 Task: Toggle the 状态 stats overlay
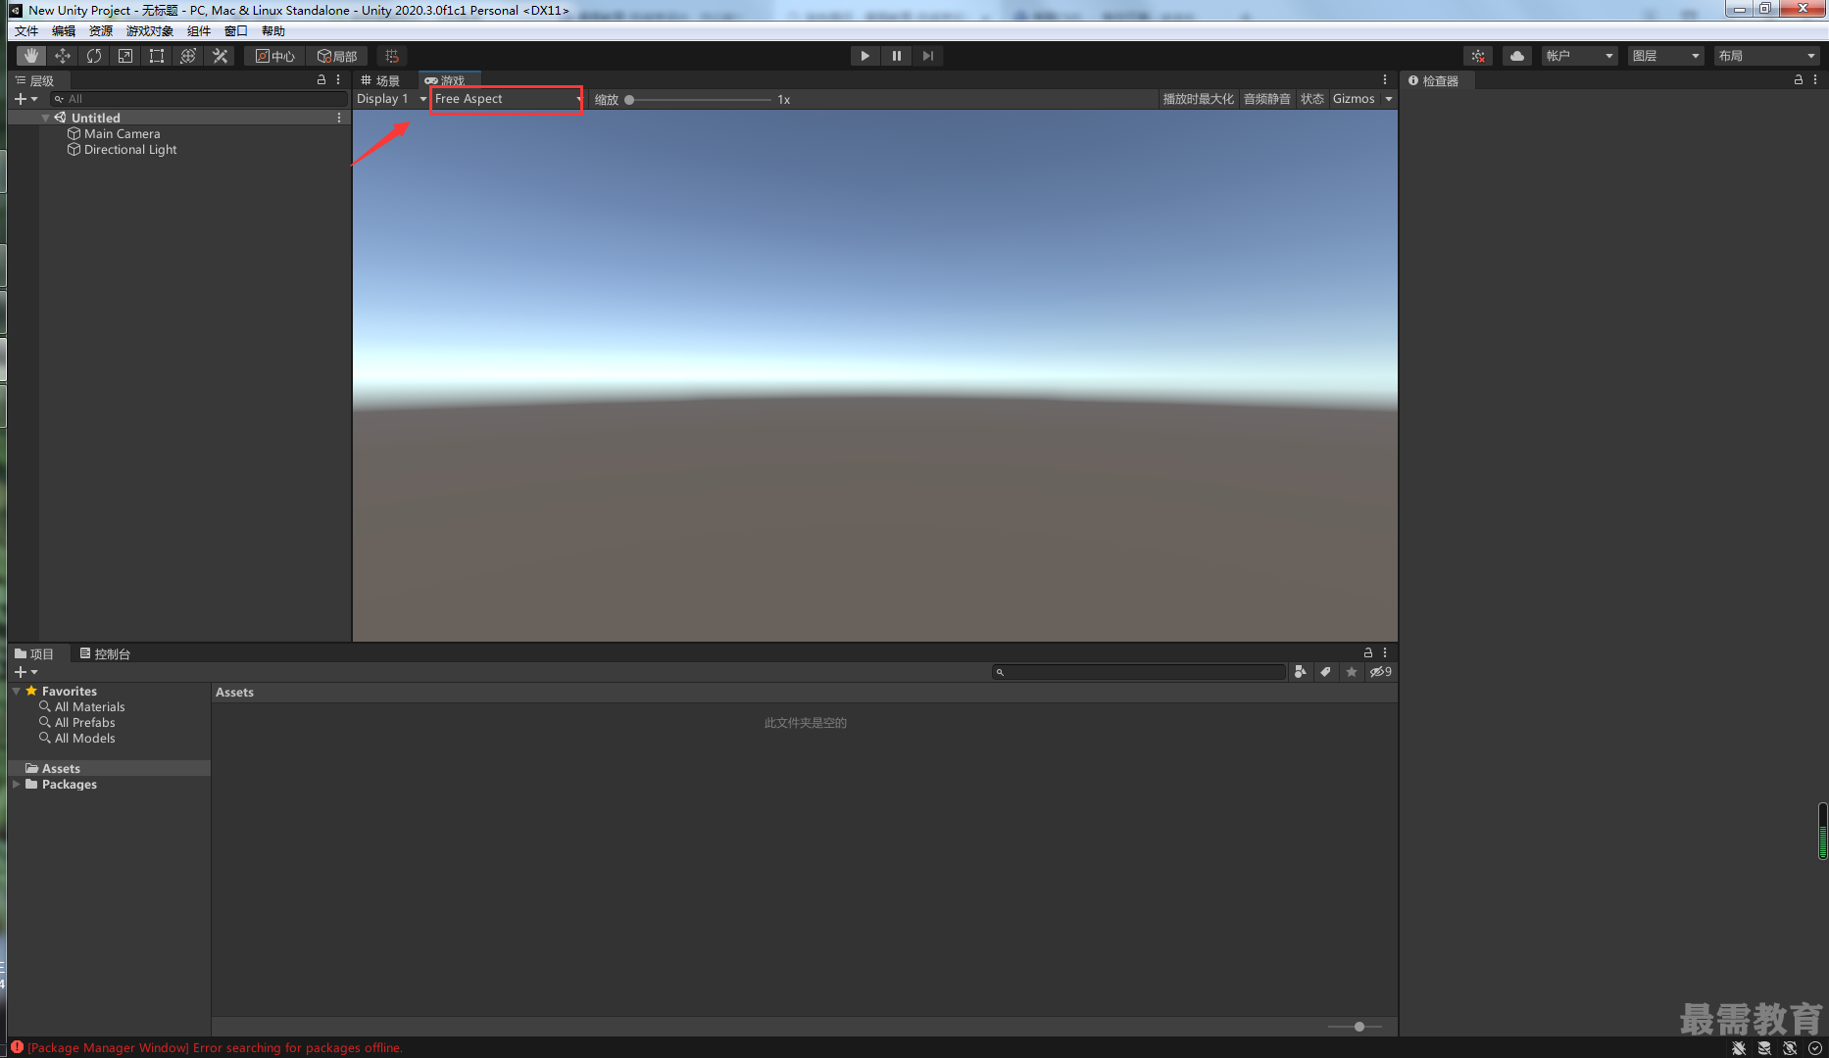click(x=1311, y=99)
